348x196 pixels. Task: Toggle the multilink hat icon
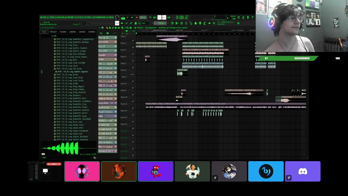coord(136,23)
